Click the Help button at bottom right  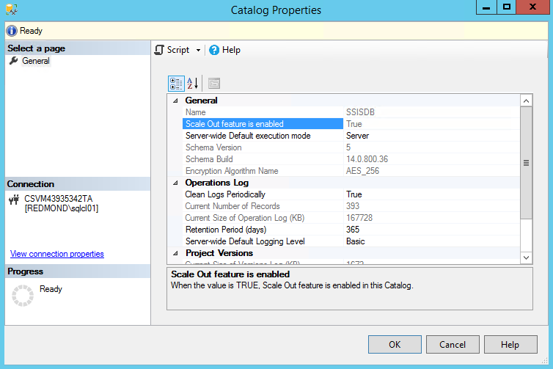coord(510,344)
